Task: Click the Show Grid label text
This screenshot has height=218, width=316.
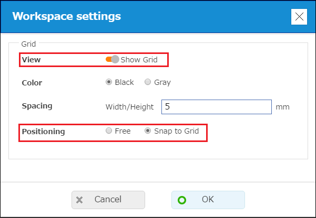Action: click(139, 60)
